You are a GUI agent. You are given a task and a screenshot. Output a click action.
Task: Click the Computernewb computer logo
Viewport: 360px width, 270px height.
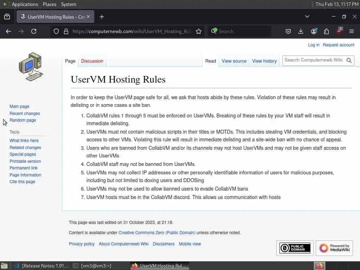(31, 67)
